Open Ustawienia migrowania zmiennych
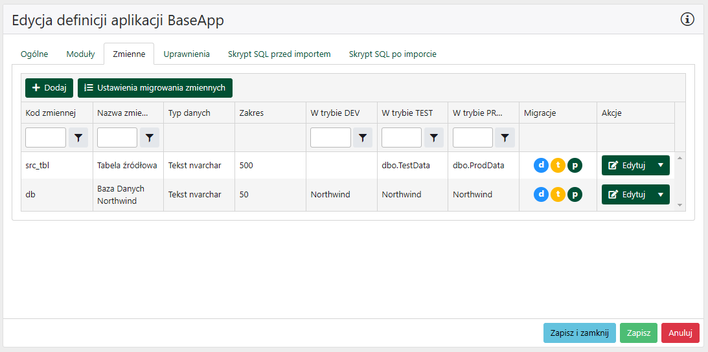 coord(155,88)
